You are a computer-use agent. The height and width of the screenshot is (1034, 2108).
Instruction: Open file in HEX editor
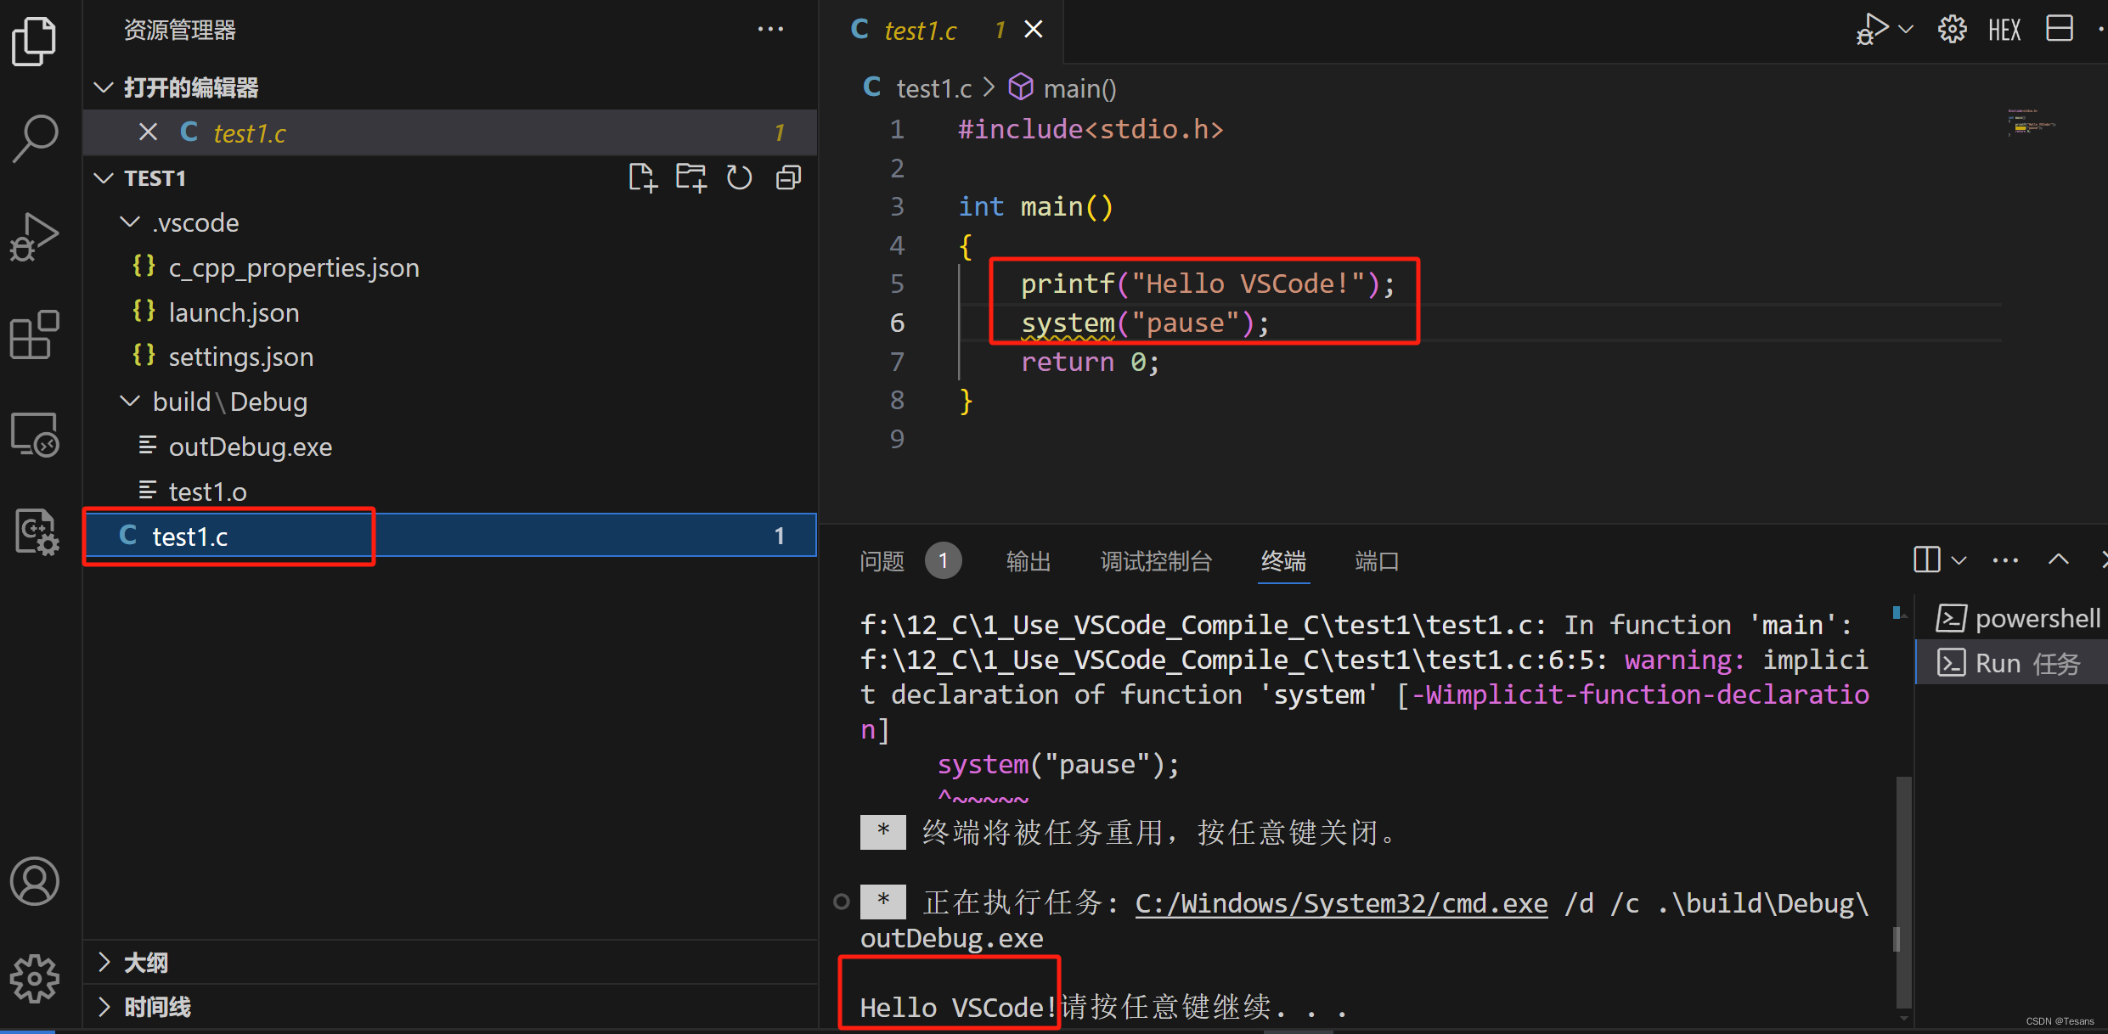coord(2004,31)
